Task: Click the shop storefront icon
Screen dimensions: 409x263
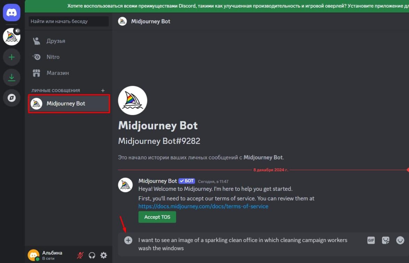Action: point(37,73)
